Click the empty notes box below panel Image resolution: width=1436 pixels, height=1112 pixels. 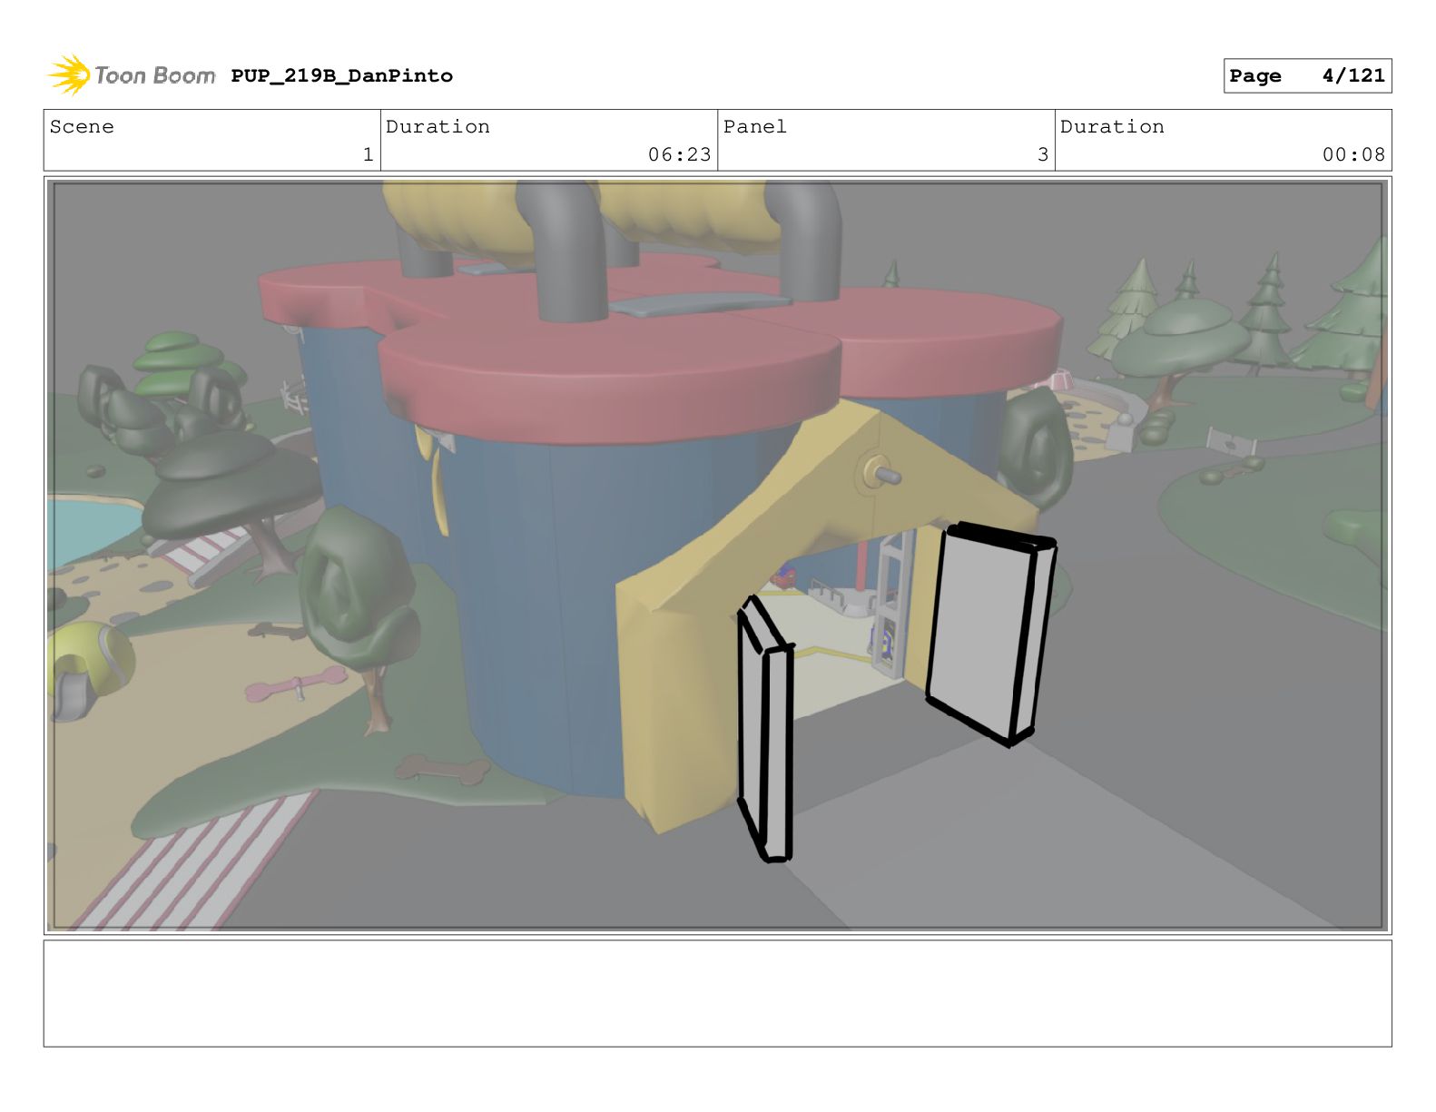point(718,993)
